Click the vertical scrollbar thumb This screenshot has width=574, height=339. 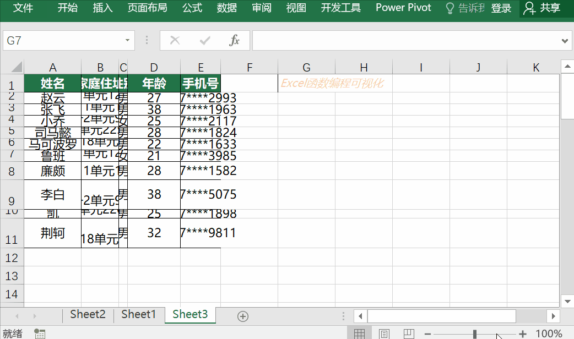click(x=567, y=96)
